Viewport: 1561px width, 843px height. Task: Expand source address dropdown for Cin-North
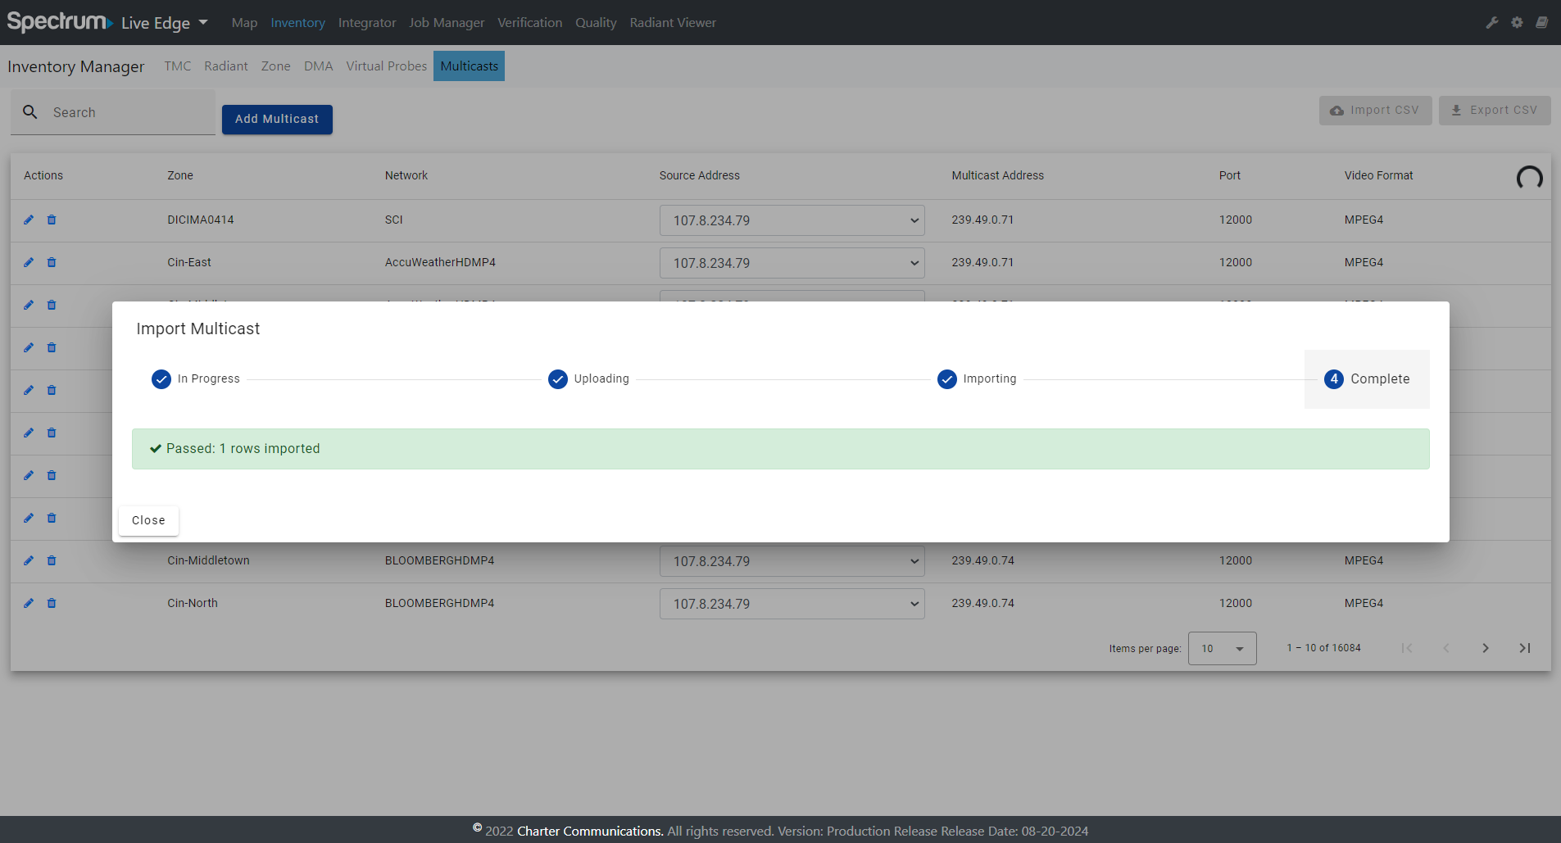792,604
